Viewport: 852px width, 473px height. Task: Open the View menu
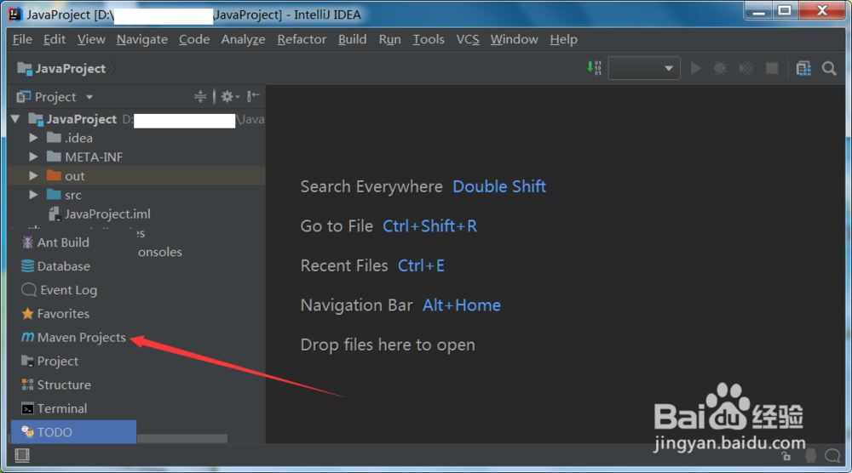(91, 40)
